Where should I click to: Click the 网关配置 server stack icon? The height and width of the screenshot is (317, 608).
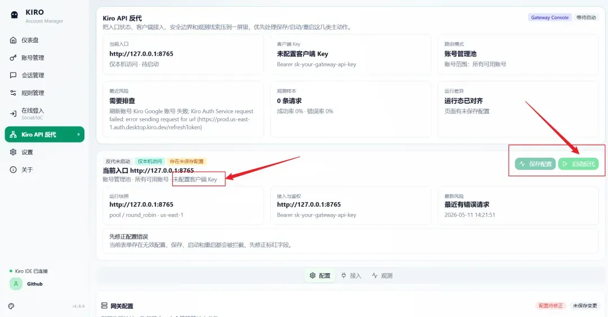click(x=104, y=306)
